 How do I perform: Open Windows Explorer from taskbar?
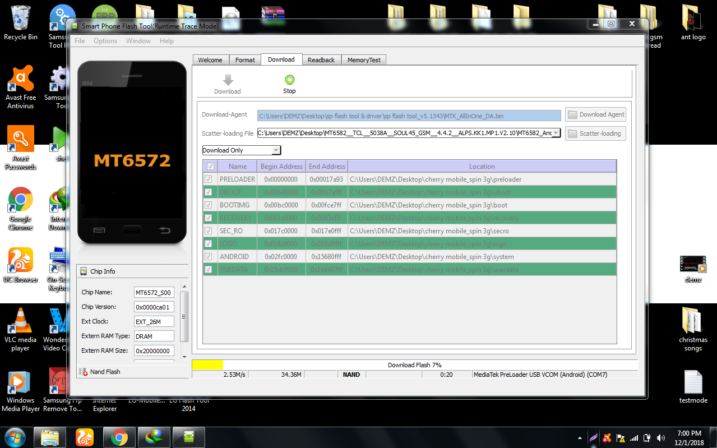click(50, 437)
